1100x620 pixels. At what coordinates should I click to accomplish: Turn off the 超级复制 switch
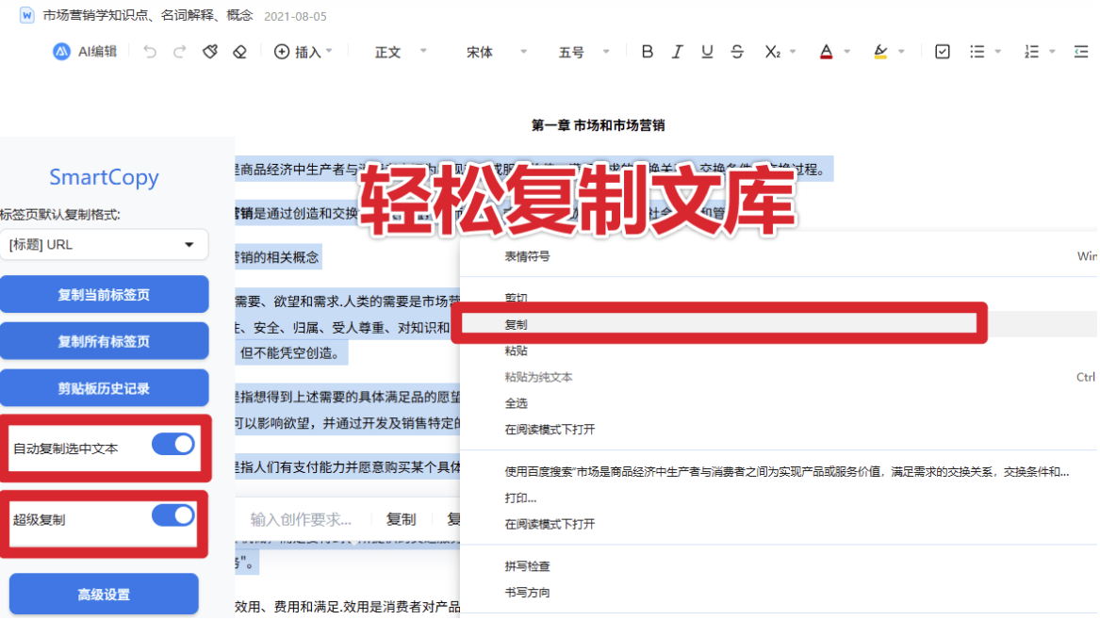click(173, 516)
